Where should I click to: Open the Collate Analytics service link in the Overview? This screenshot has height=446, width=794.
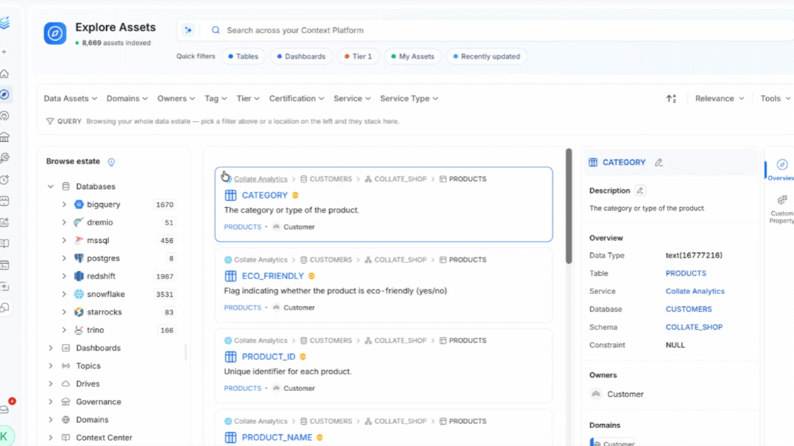(695, 291)
